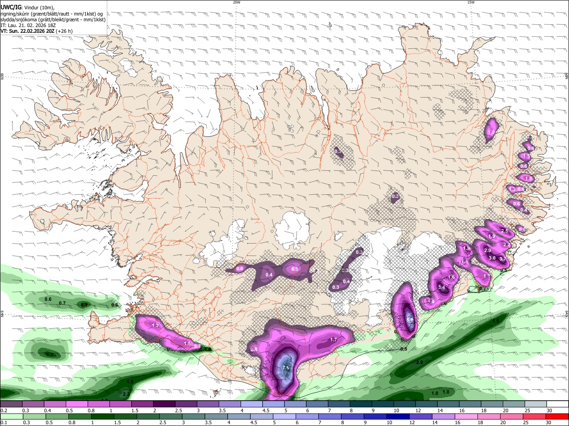This screenshot has height=426, width=569.
Task: Click the 3.4 snowfall value on the map
Action: pyautogui.click(x=441, y=287)
